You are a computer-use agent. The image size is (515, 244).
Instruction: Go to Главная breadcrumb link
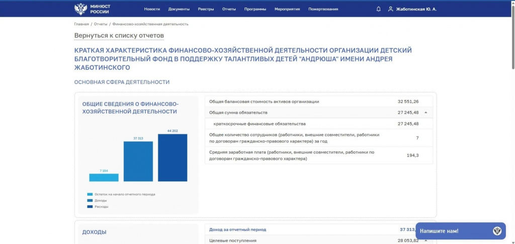81,24
